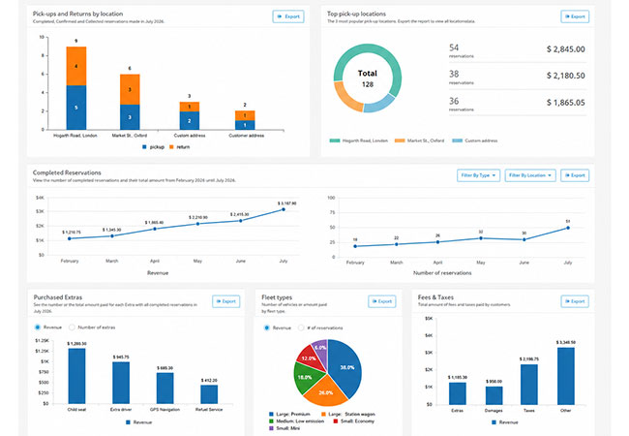Click the Market St., Oxford donut legend item
Image resolution: width=629 pixels, height=436 pixels.
pyautogui.click(x=419, y=140)
